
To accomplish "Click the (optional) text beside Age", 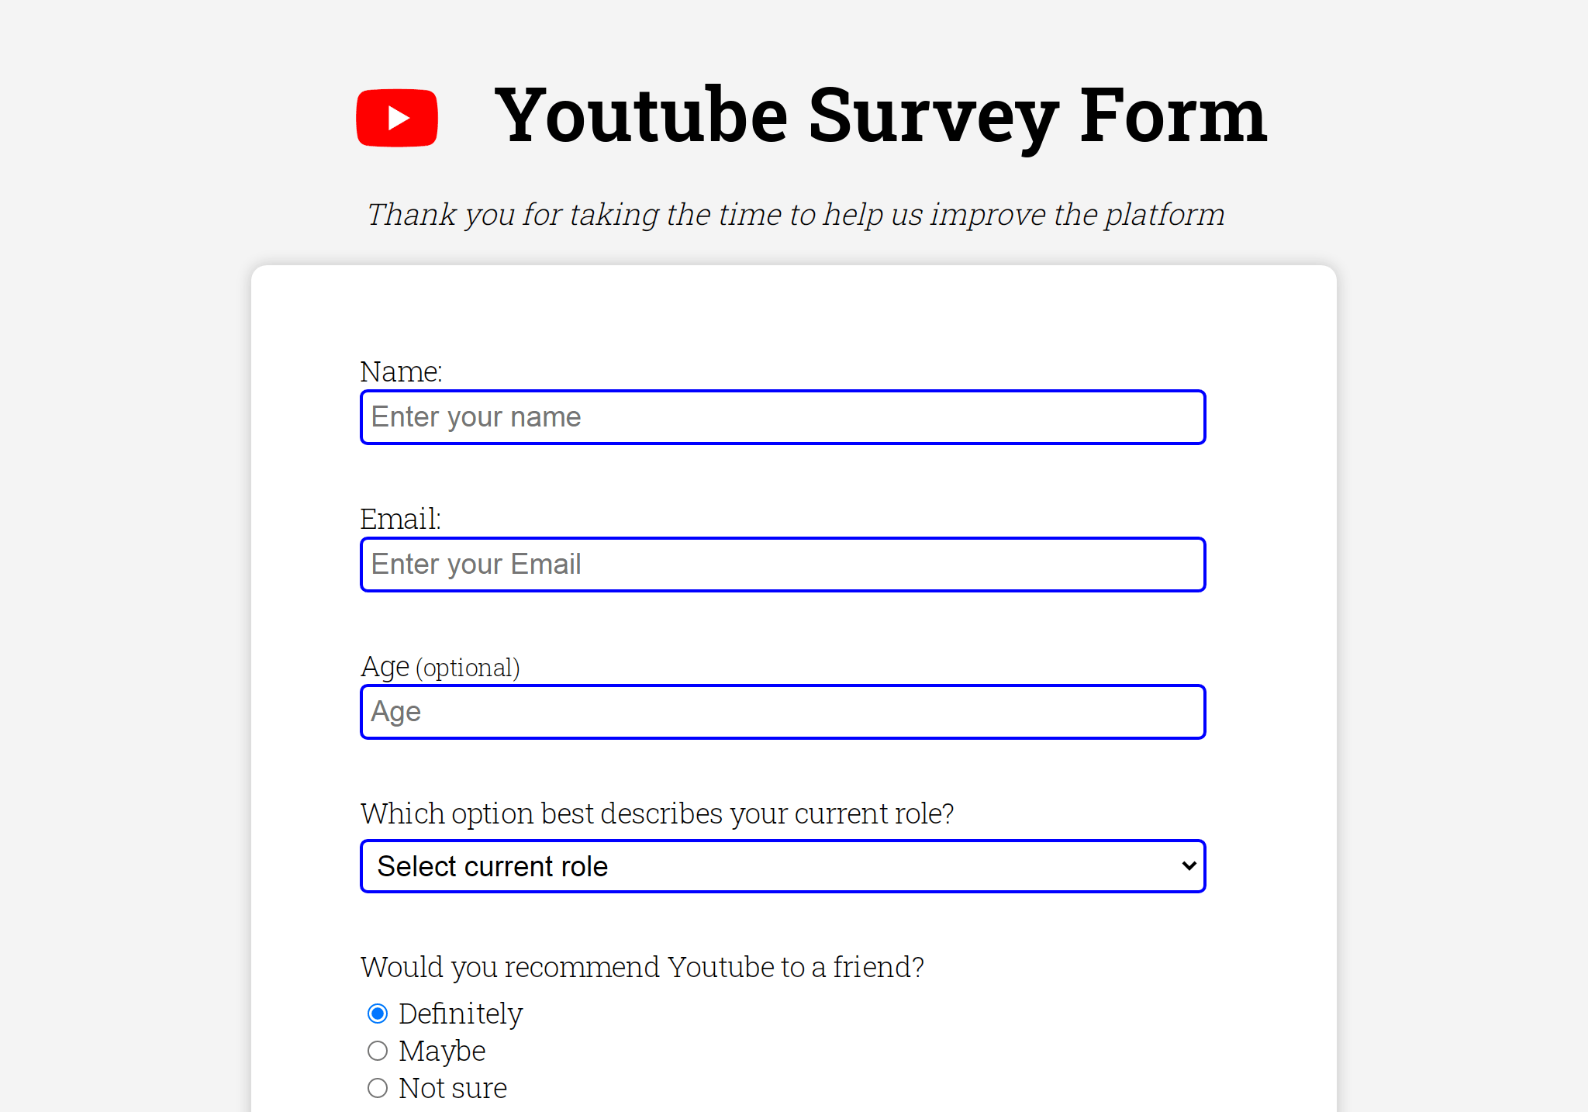I will coord(468,668).
